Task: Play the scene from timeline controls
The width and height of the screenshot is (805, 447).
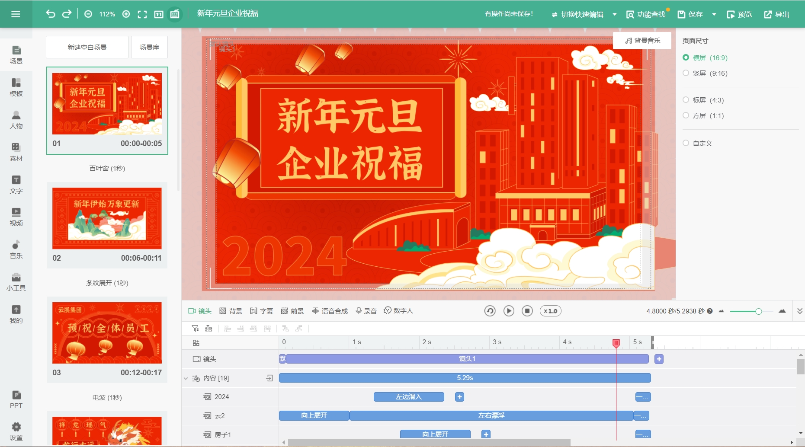Action: 509,311
